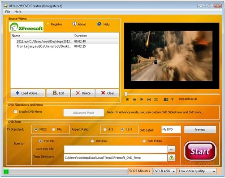The width and height of the screenshot is (225, 178).
Task: Open the Help menu in the menu bar
Action: point(18,12)
